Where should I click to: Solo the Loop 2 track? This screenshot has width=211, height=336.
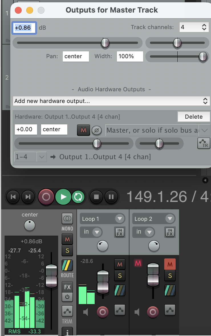click(x=170, y=276)
